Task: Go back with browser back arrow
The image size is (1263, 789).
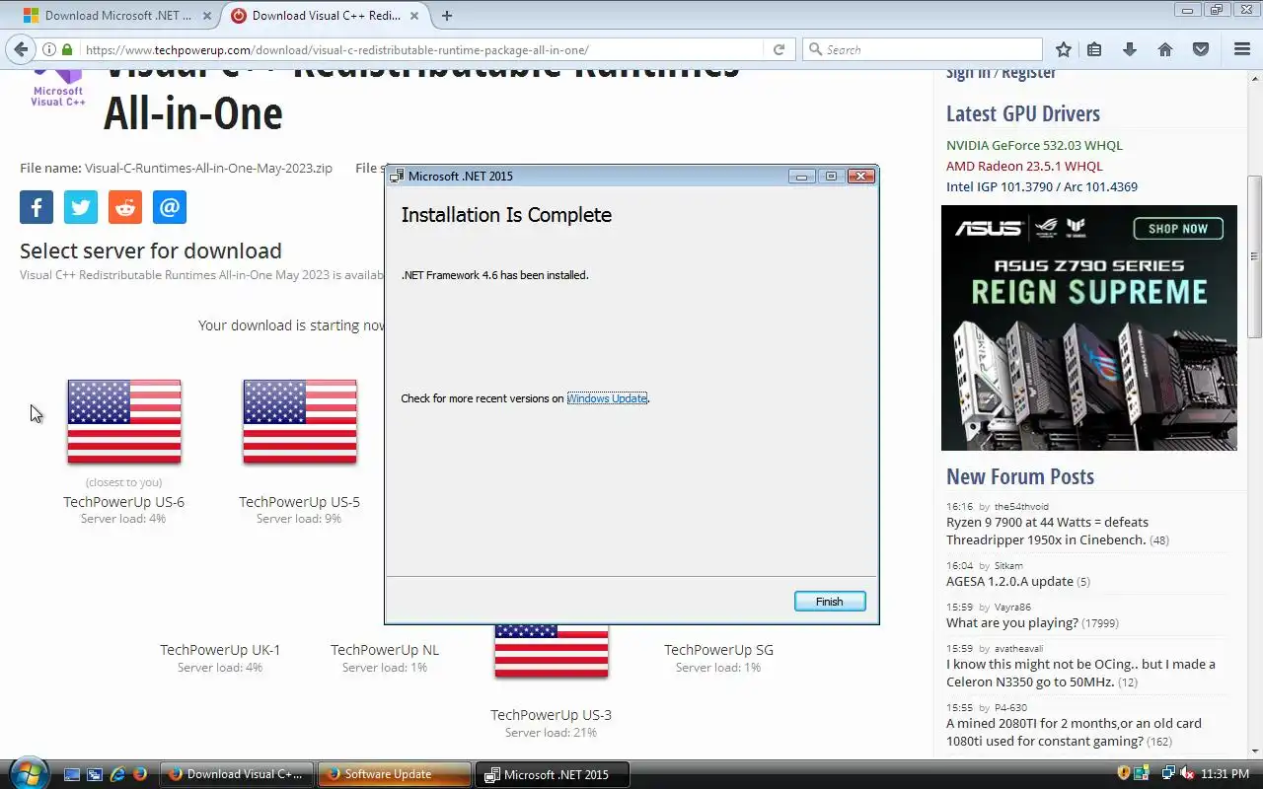Action: [22, 49]
